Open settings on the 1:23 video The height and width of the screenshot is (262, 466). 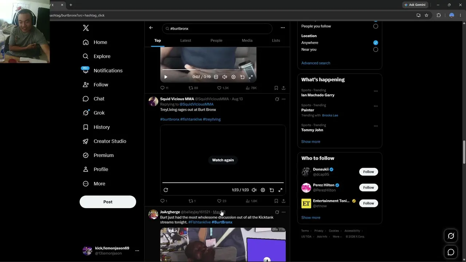[x=263, y=190]
